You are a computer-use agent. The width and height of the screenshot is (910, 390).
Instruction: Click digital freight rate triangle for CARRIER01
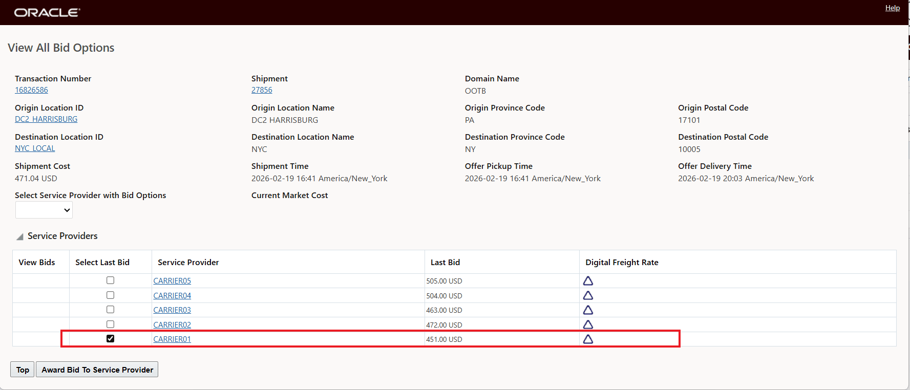click(x=588, y=339)
